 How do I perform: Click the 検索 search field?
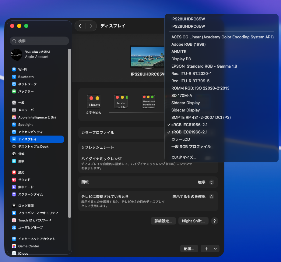click(40, 41)
